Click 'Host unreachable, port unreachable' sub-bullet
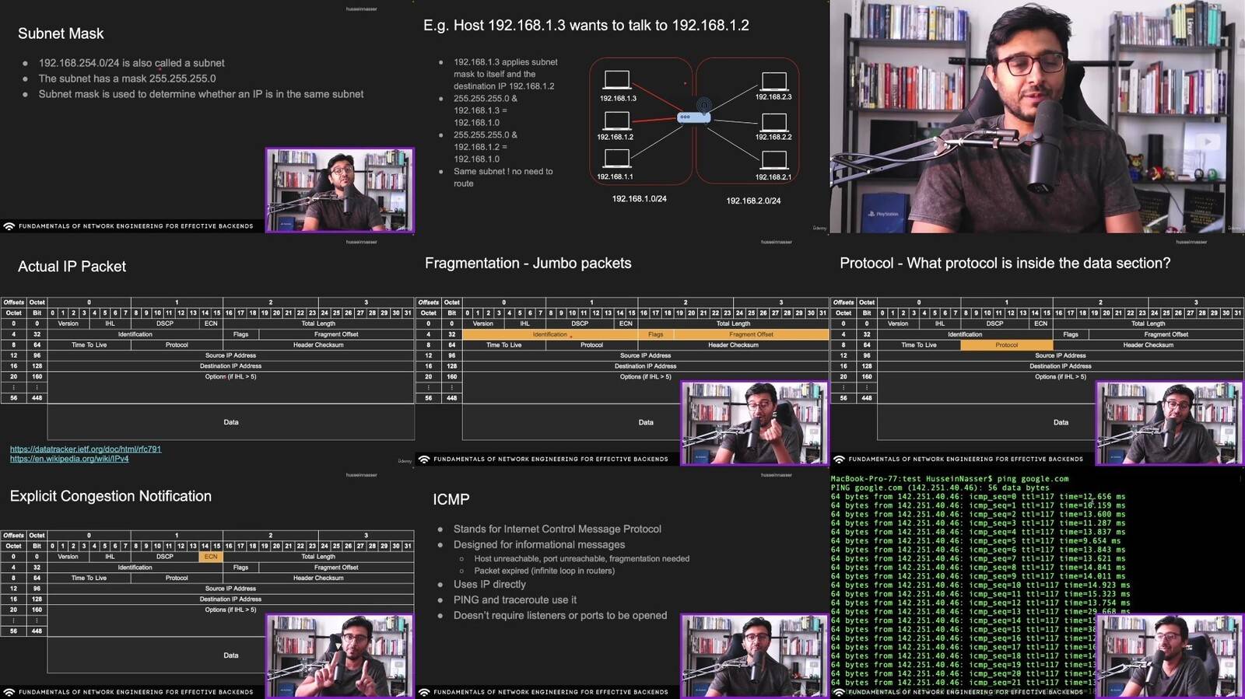The height and width of the screenshot is (699, 1245). pyautogui.click(x=581, y=558)
